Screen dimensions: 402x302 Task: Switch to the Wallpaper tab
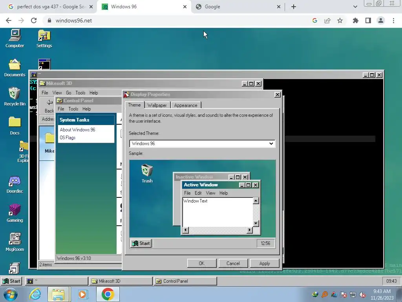[x=157, y=105]
